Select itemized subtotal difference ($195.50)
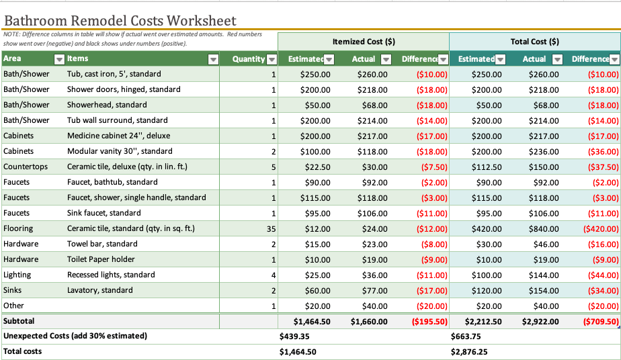 (x=421, y=321)
